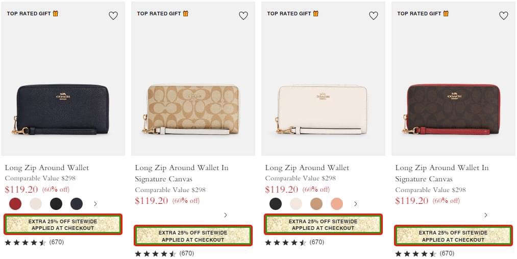Show more colors for first wallet
This screenshot has width=517, height=259.
point(95,204)
